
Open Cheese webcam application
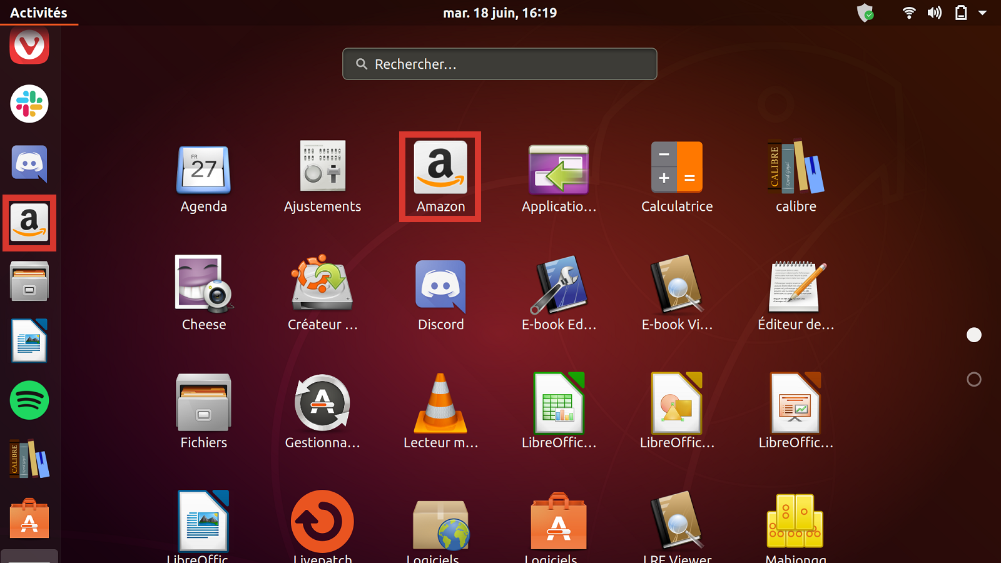[x=203, y=287]
